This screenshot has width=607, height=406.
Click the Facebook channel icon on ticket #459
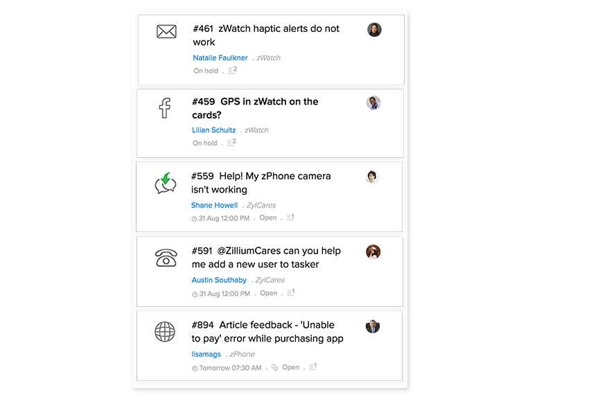(164, 108)
